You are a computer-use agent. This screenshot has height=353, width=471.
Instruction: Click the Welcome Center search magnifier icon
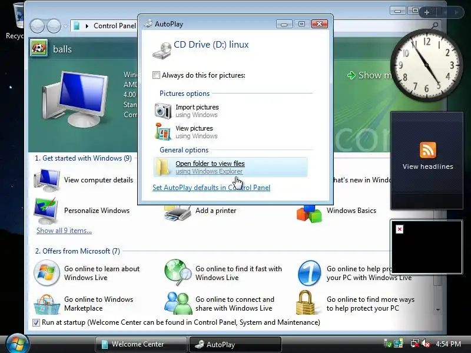434,26
